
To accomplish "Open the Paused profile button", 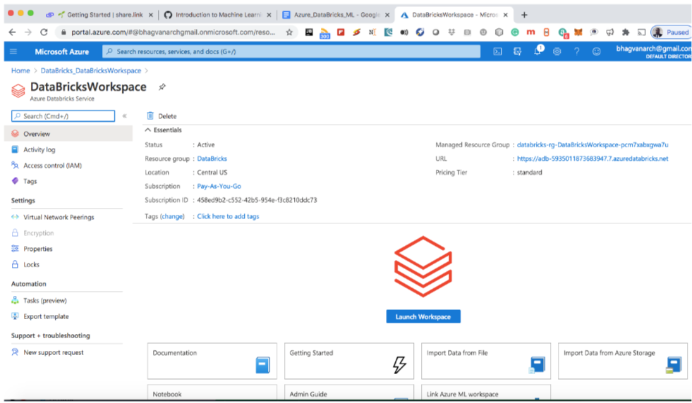I will pos(671,32).
